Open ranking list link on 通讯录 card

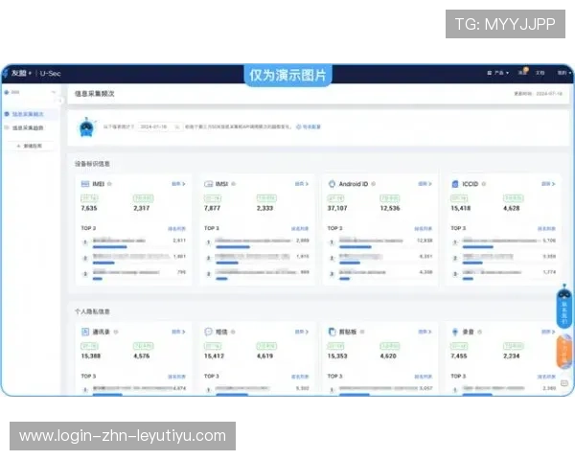[x=176, y=377]
